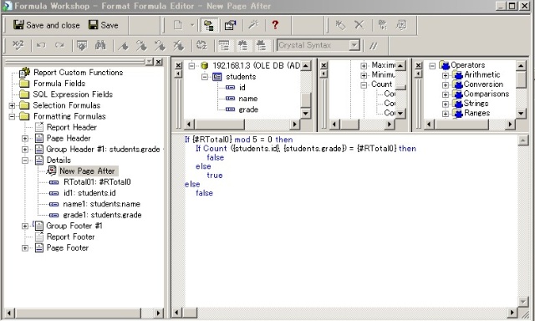
Task: Open the Crystal Syntax dropdown
Action: [354, 45]
